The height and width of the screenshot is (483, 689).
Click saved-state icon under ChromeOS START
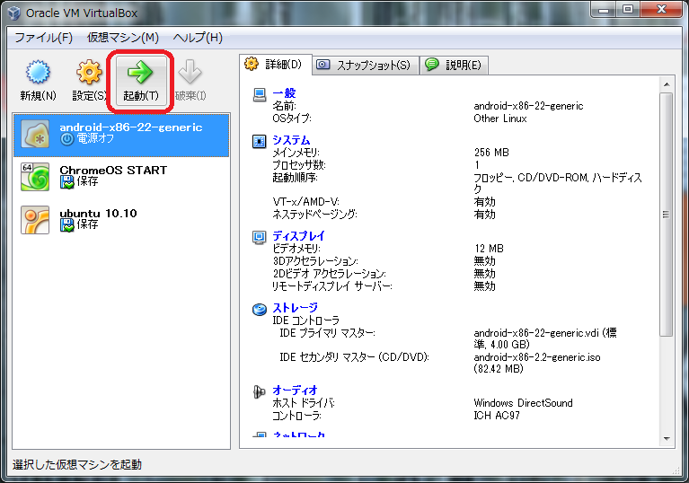[66, 182]
